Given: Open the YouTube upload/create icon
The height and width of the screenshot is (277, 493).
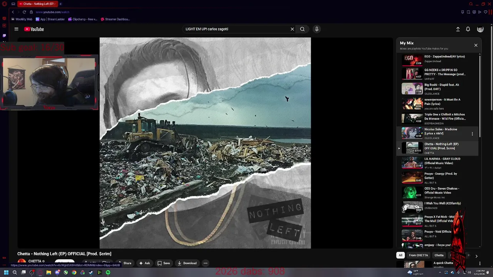Looking at the screenshot, I should coord(458,29).
